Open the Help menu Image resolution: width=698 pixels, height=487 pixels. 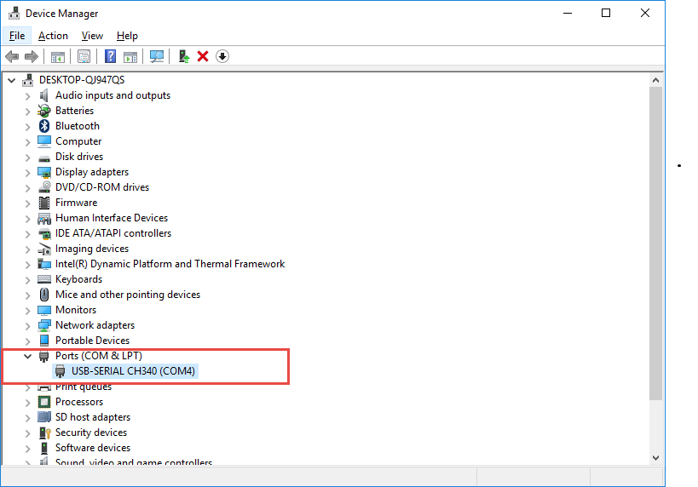[x=127, y=36]
